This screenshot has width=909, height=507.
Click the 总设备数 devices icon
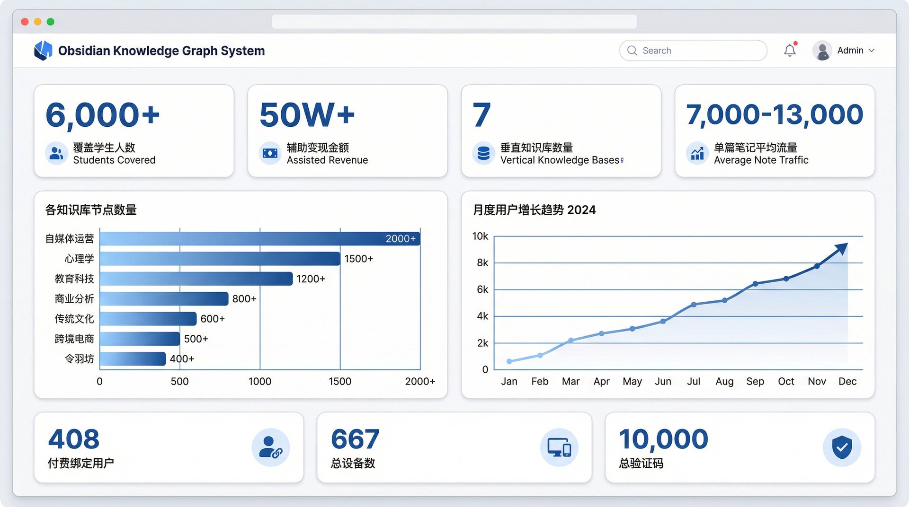pyautogui.click(x=559, y=447)
